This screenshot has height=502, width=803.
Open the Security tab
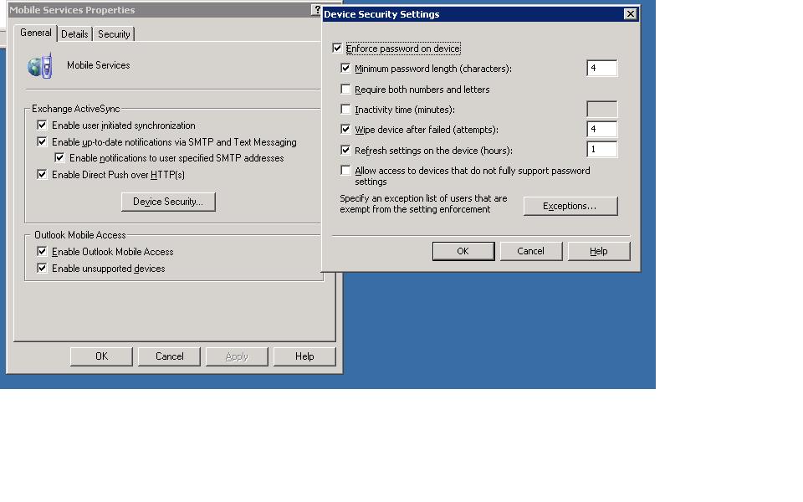coord(114,33)
